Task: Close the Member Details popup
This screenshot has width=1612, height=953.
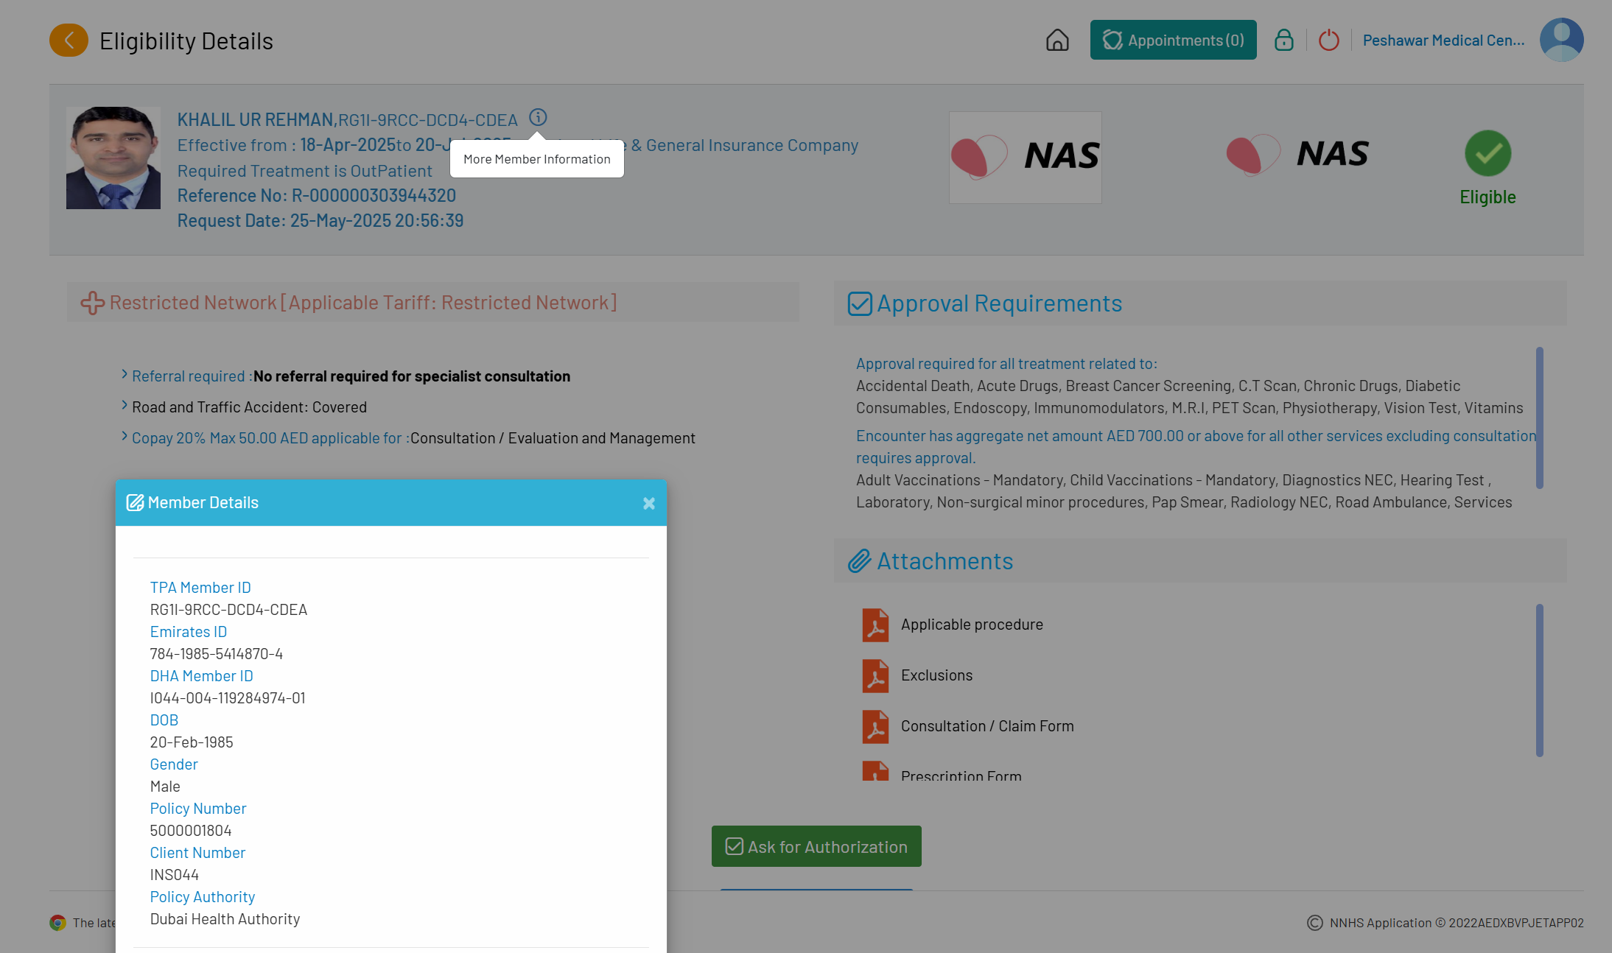Action: click(x=648, y=503)
